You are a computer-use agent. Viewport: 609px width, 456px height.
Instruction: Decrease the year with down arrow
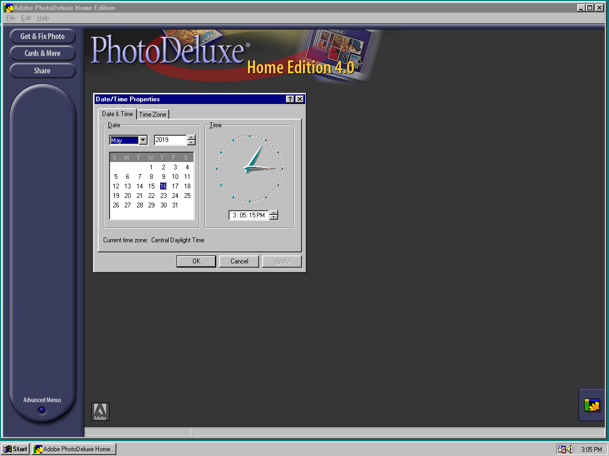tap(191, 142)
